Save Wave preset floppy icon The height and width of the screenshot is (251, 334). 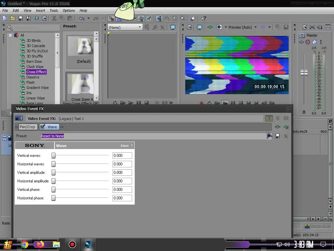(277, 136)
